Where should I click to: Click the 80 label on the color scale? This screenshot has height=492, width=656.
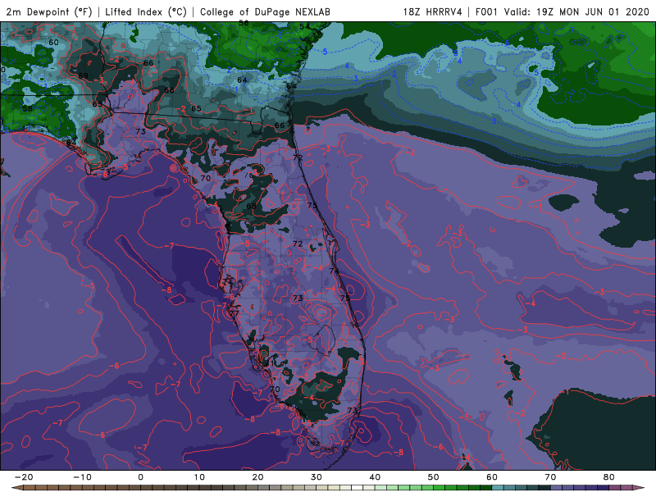click(x=609, y=477)
